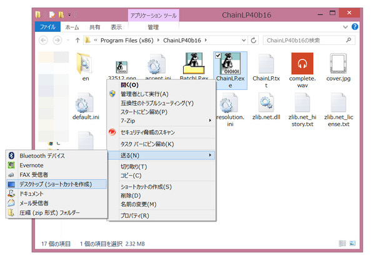Choose 切り取り(T) in context menu
Viewport: 375px width, 260px height.
[x=161, y=167]
